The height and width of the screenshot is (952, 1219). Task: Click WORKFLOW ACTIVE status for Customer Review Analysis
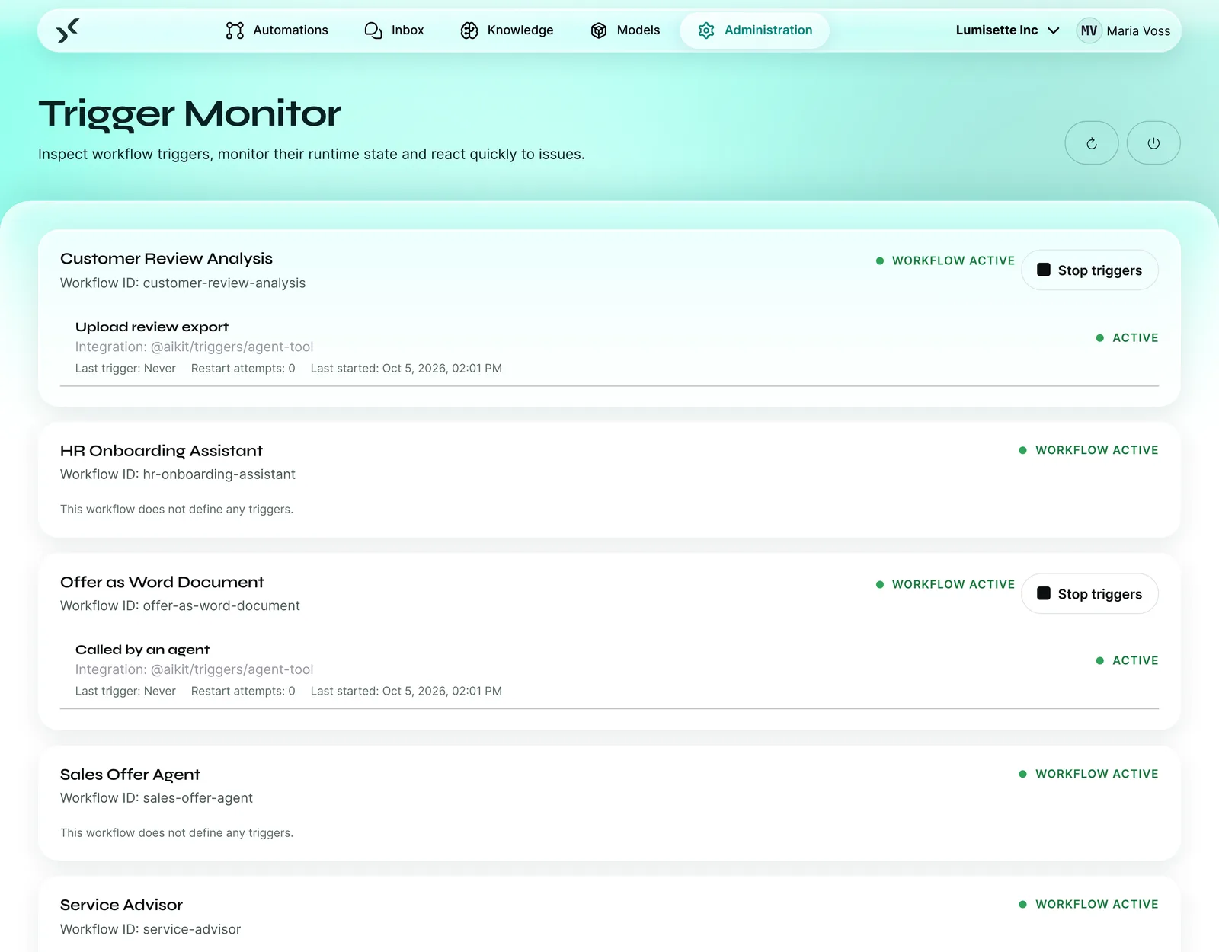(945, 261)
